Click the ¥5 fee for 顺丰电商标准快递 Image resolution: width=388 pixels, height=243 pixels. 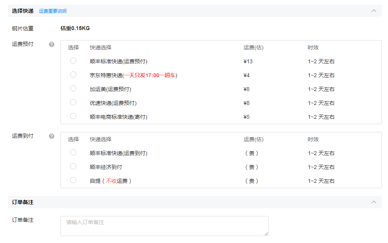(247, 117)
